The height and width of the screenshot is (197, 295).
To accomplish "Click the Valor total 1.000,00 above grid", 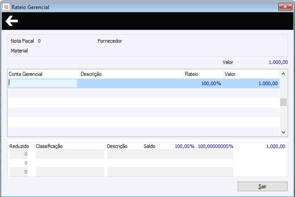I will coord(278,62).
